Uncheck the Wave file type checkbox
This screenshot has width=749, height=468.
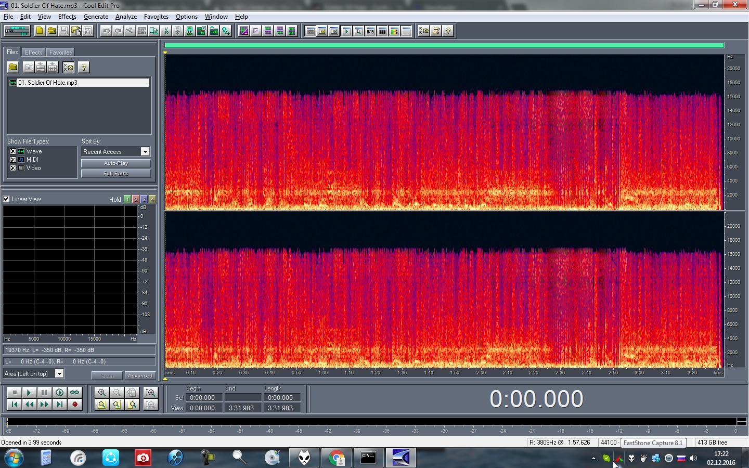point(13,151)
